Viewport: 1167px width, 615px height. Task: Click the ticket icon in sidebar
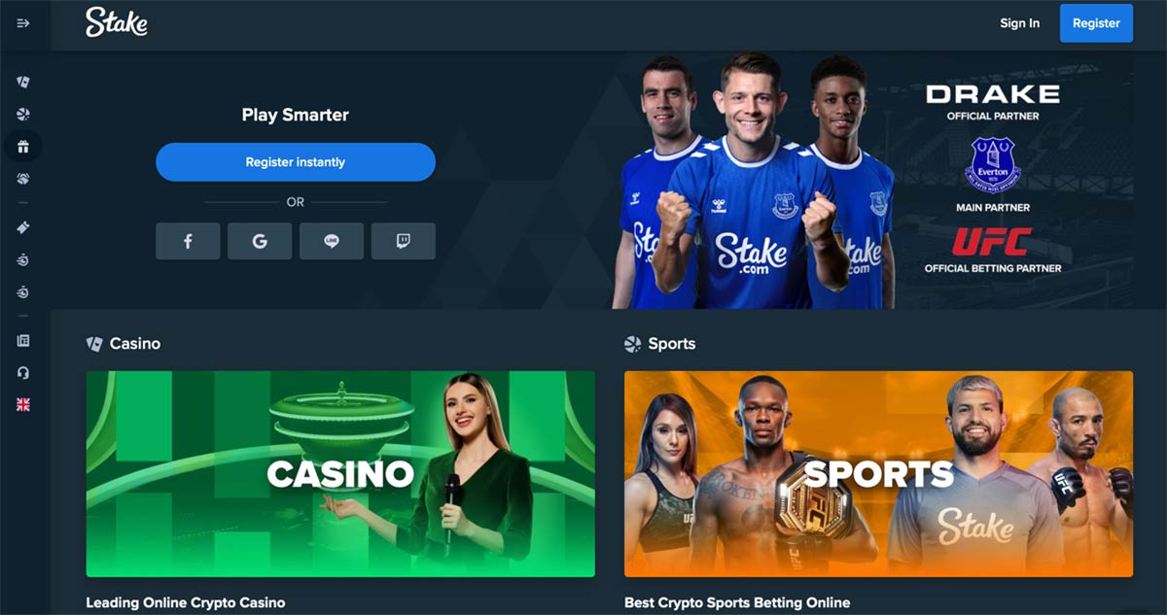pyautogui.click(x=23, y=226)
